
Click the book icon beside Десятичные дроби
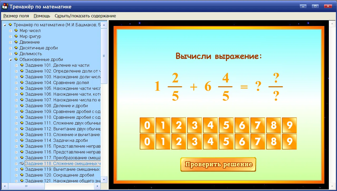16,48
